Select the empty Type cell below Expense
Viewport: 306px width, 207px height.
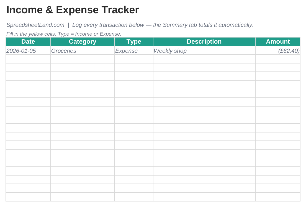(x=134, y=59)
